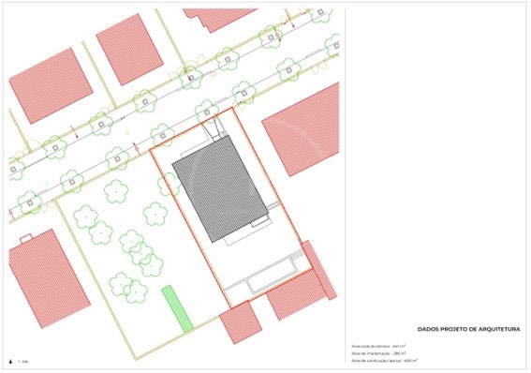Select the 'Área de construção' line
This screenshot has width=531, height=373.
click(x=385, y=361)
